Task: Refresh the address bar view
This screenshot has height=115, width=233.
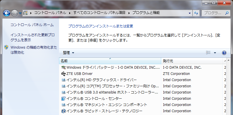Action: (x=196, y=13)
